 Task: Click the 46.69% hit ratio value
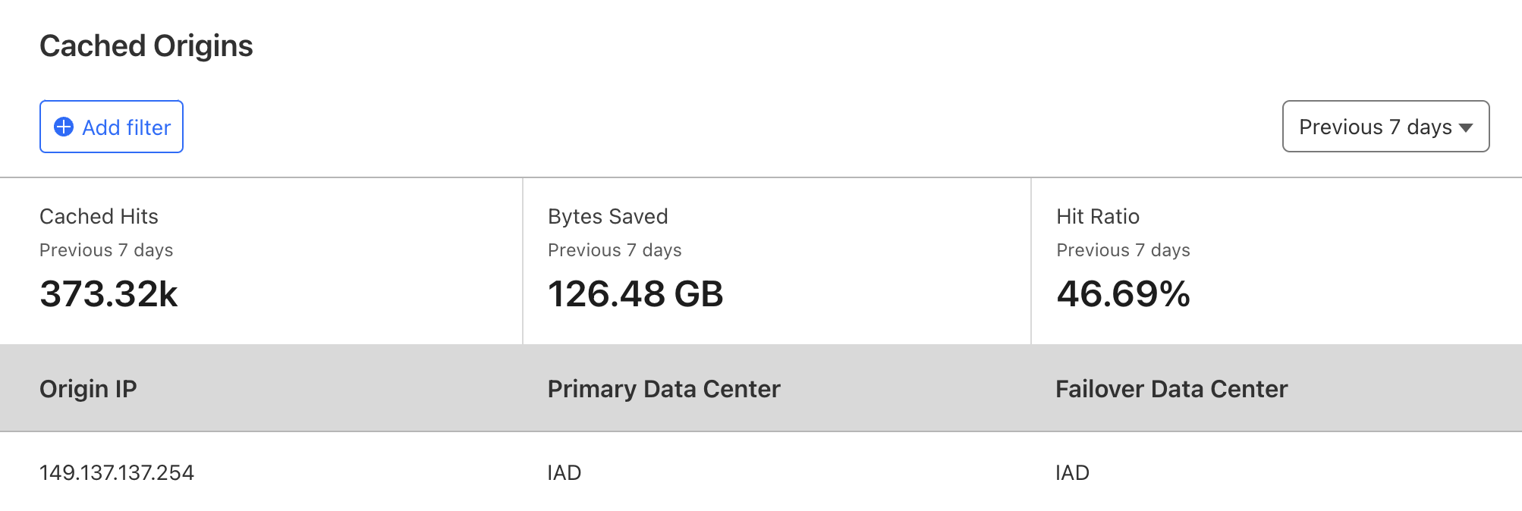tap(1123, 294)
